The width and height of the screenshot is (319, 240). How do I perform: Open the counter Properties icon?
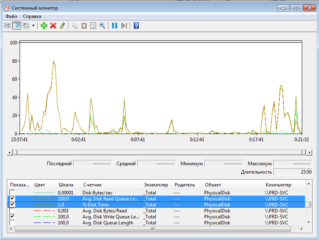click(93, 26)
